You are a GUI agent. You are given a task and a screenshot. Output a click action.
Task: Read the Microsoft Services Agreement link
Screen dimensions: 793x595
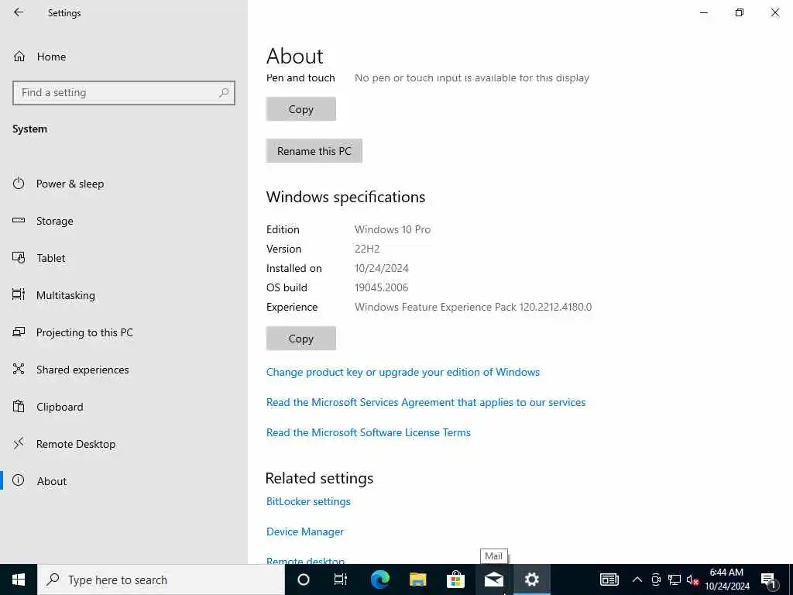click(426, 402)
